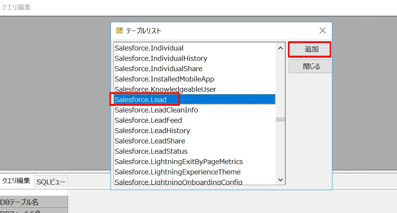
Task: Close the テーブルリスト dialog with X
Action: [322, 31]
